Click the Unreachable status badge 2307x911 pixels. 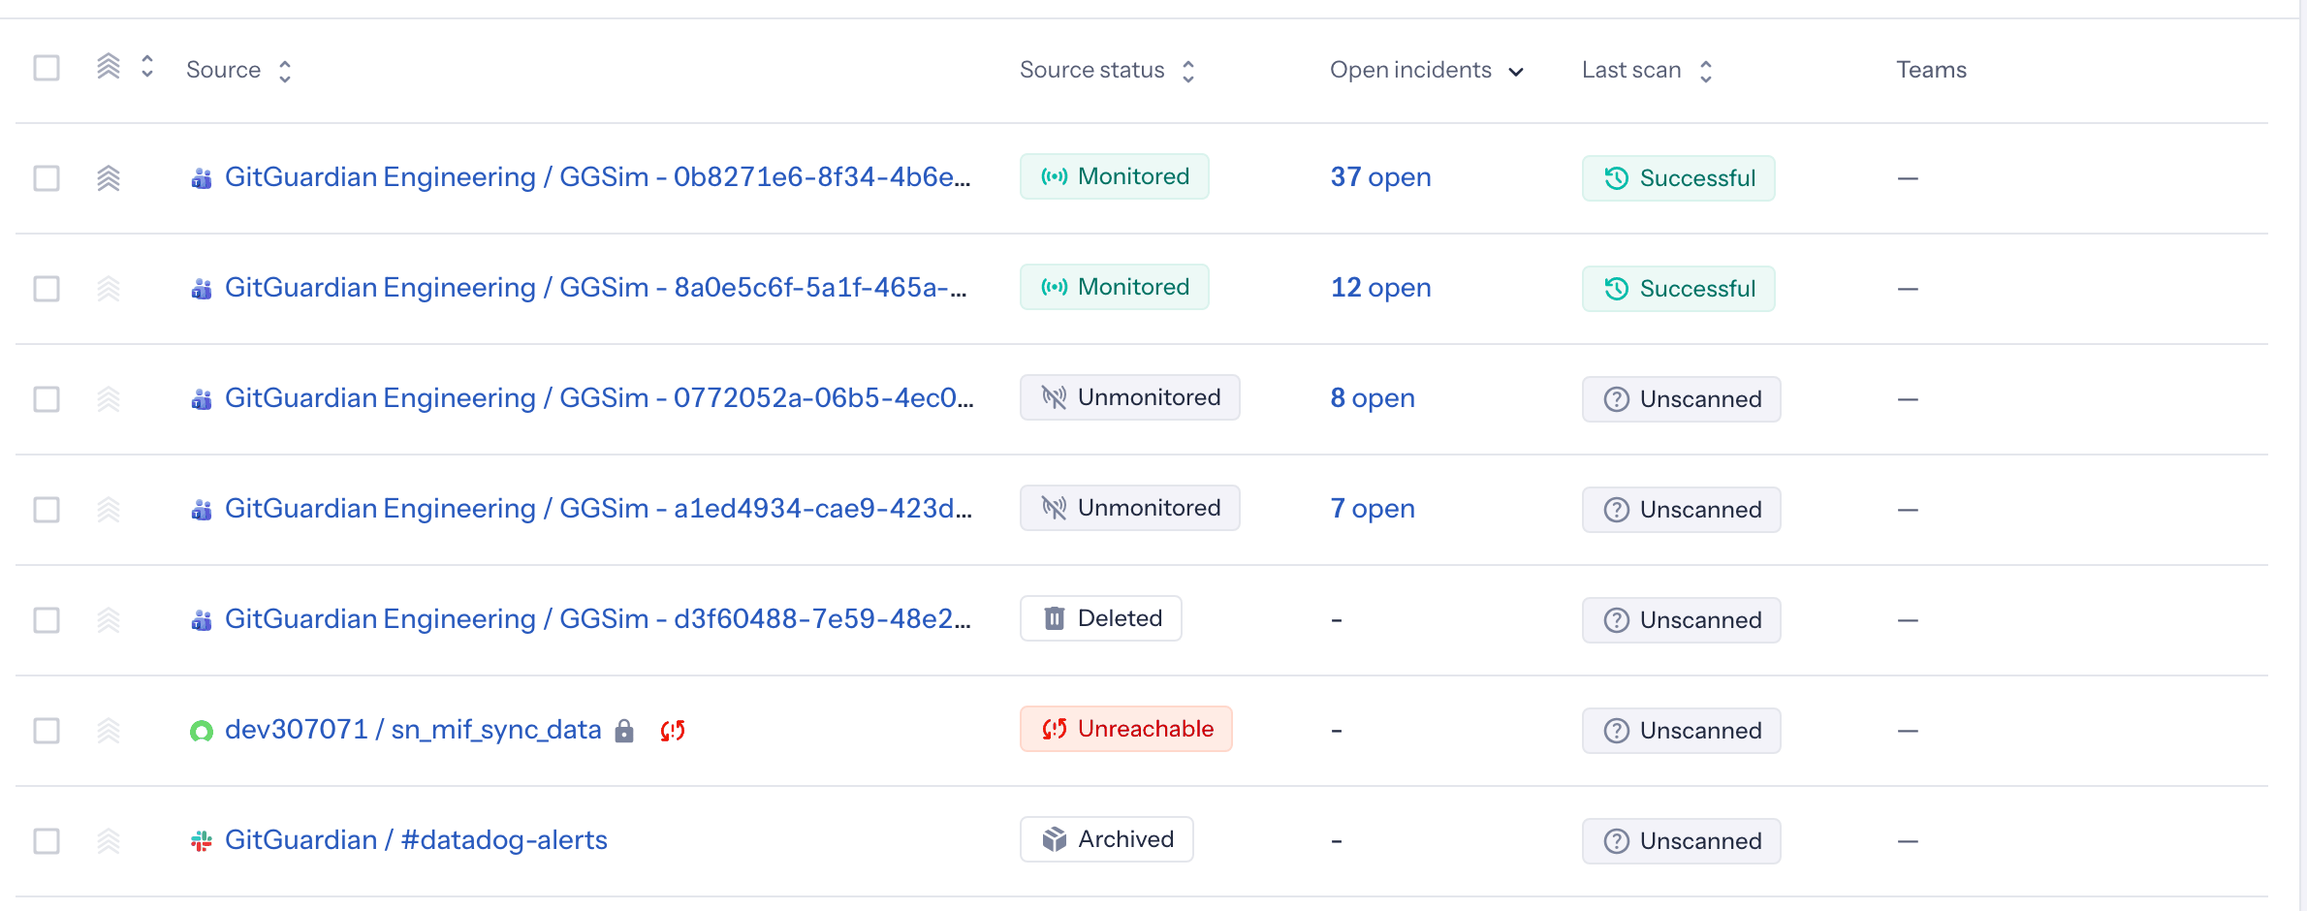(1126, 729)
